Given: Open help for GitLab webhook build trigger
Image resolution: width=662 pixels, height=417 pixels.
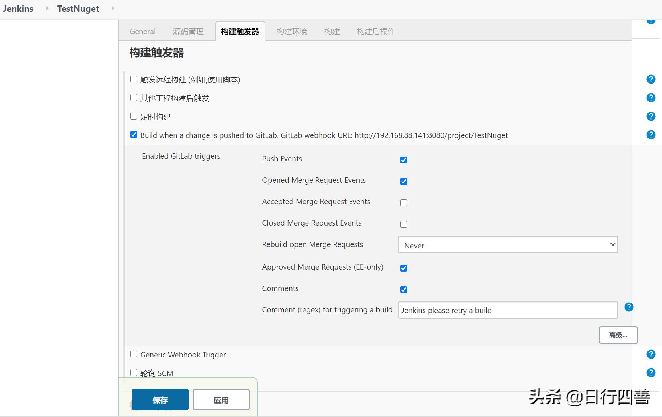Looking at the screenshot, I should [x=651, y=135].
